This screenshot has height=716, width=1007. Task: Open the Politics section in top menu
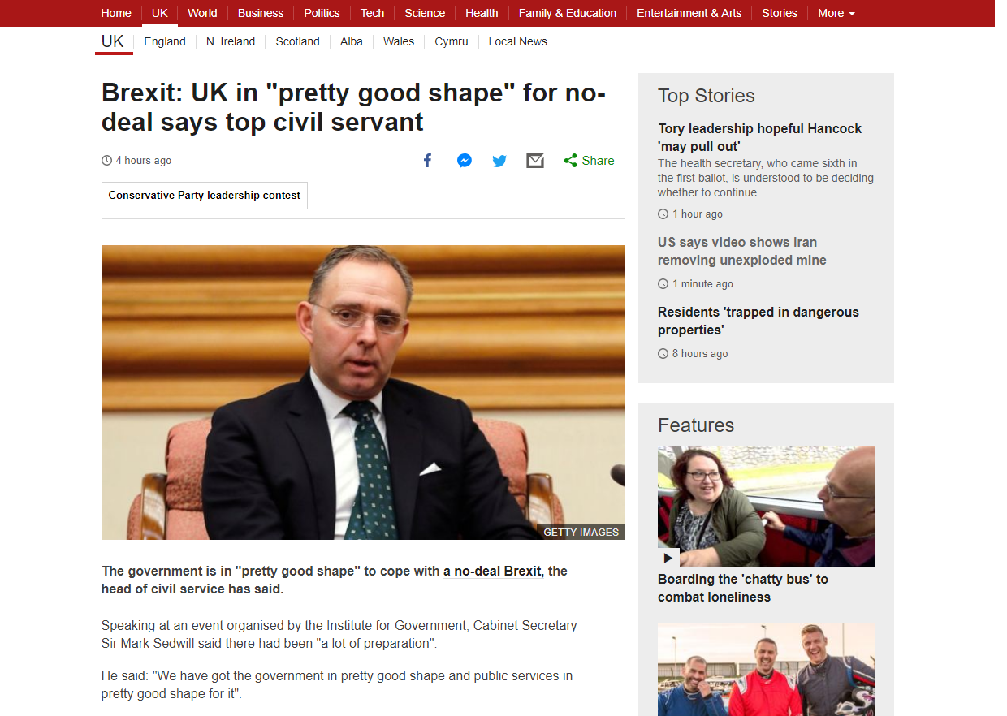coord(322,13)
